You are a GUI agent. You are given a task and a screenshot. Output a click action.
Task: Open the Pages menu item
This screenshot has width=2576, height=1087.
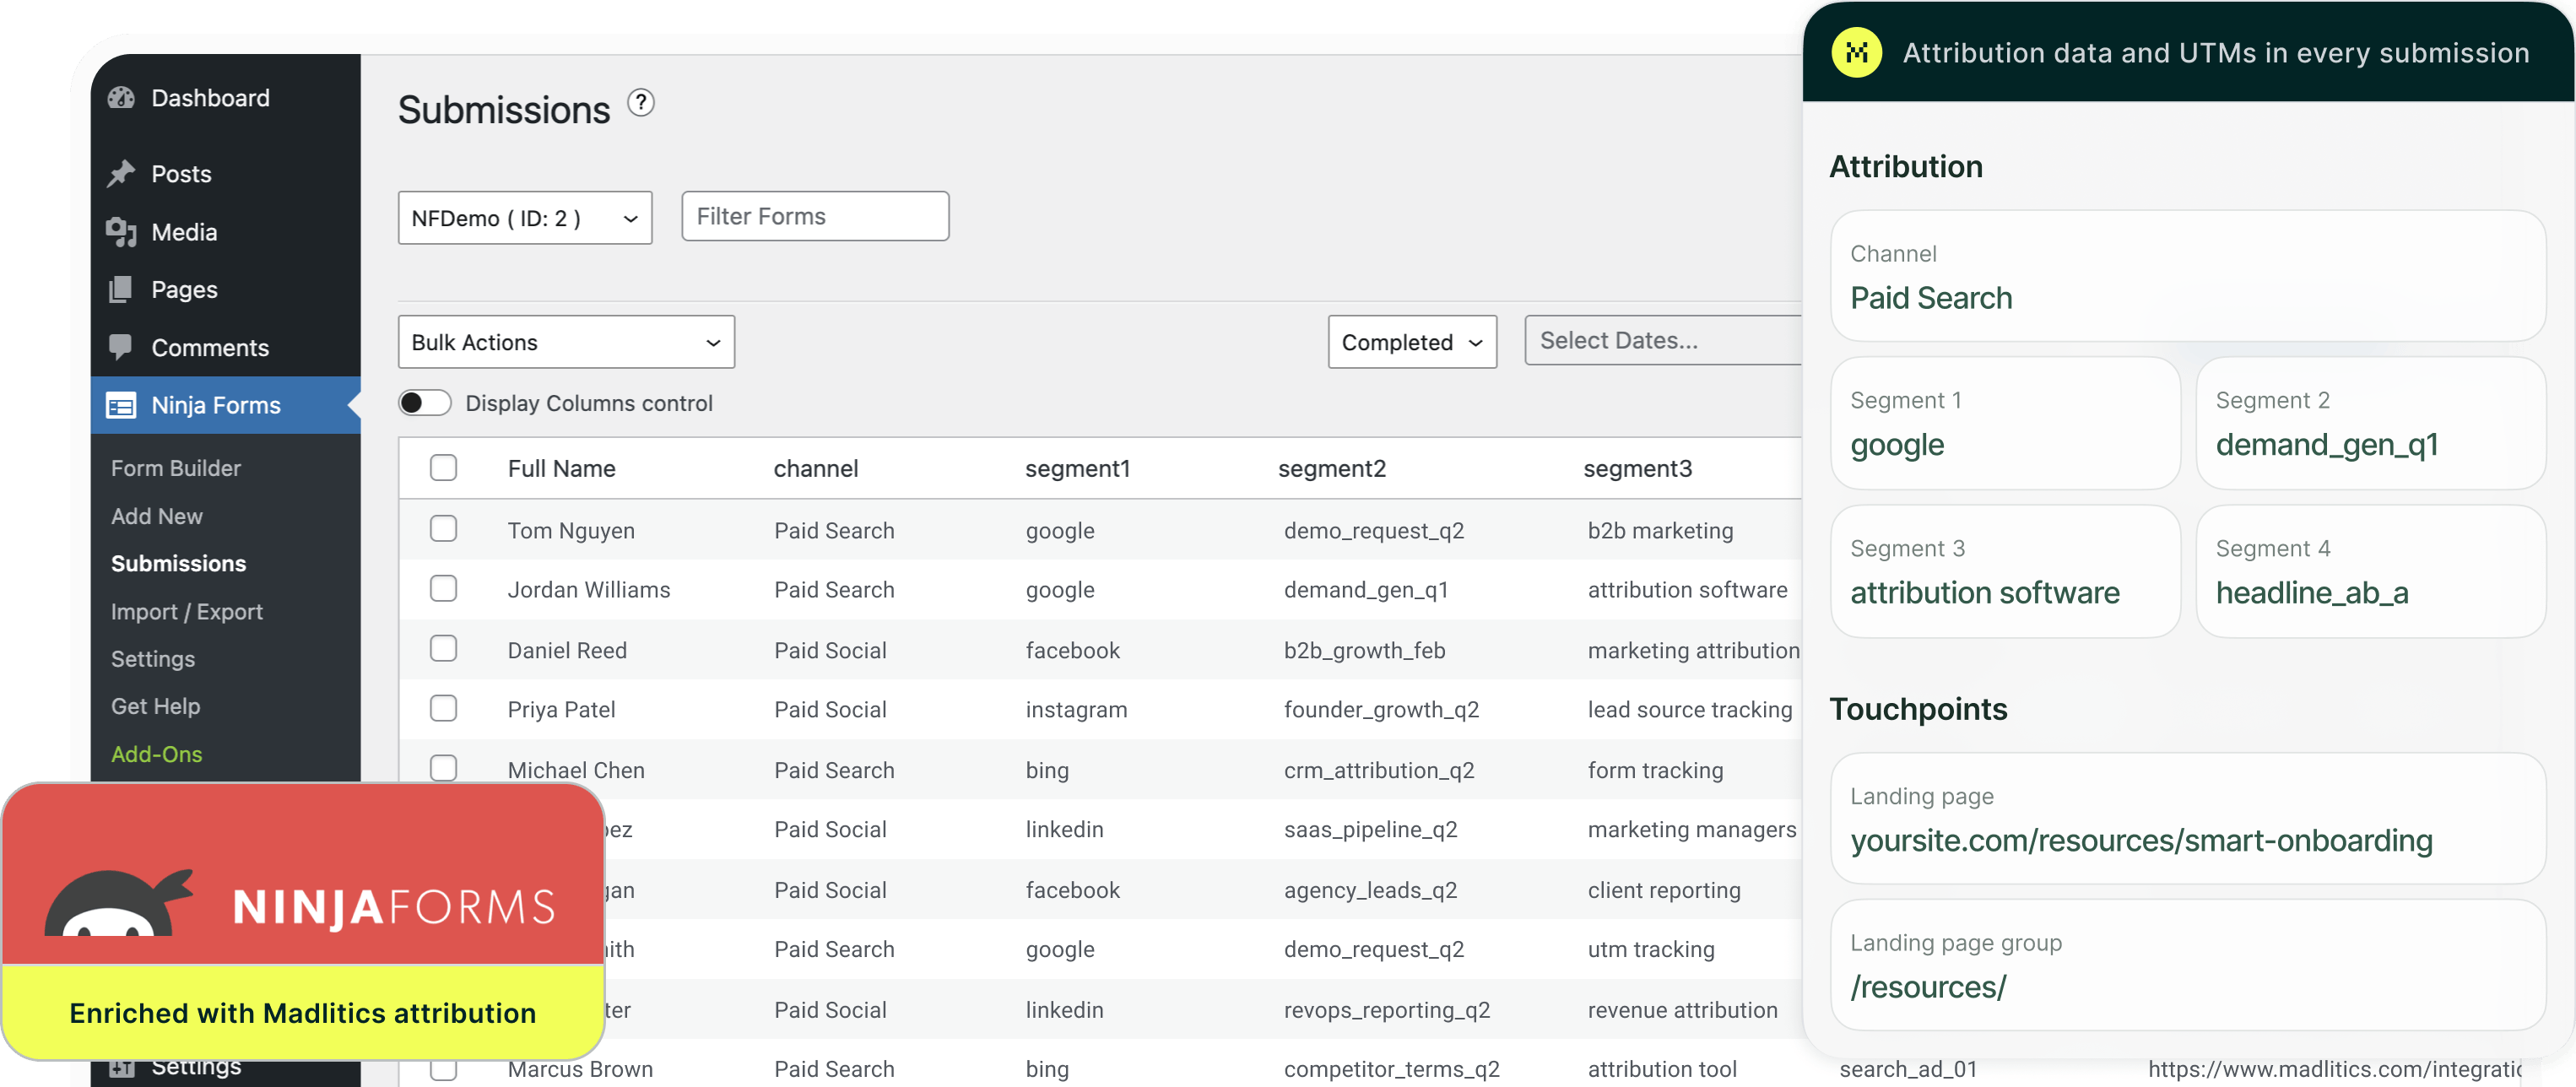pyautogui.click(x=226, y=289)
